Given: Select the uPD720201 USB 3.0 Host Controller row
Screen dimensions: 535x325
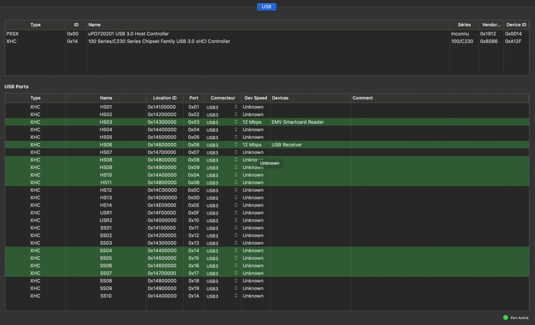Looking at the screenshot, I should pyautogui.click(x=128, y=34).
